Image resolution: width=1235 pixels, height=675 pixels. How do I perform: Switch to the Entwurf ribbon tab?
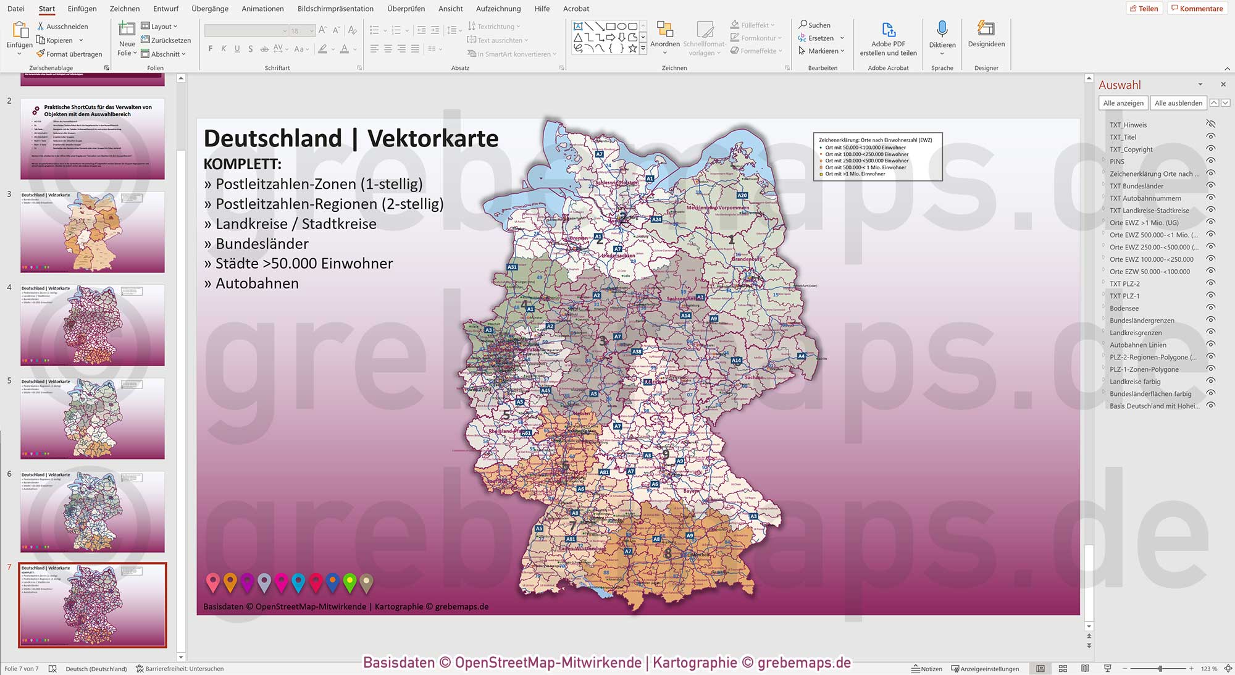click(165, 9)
